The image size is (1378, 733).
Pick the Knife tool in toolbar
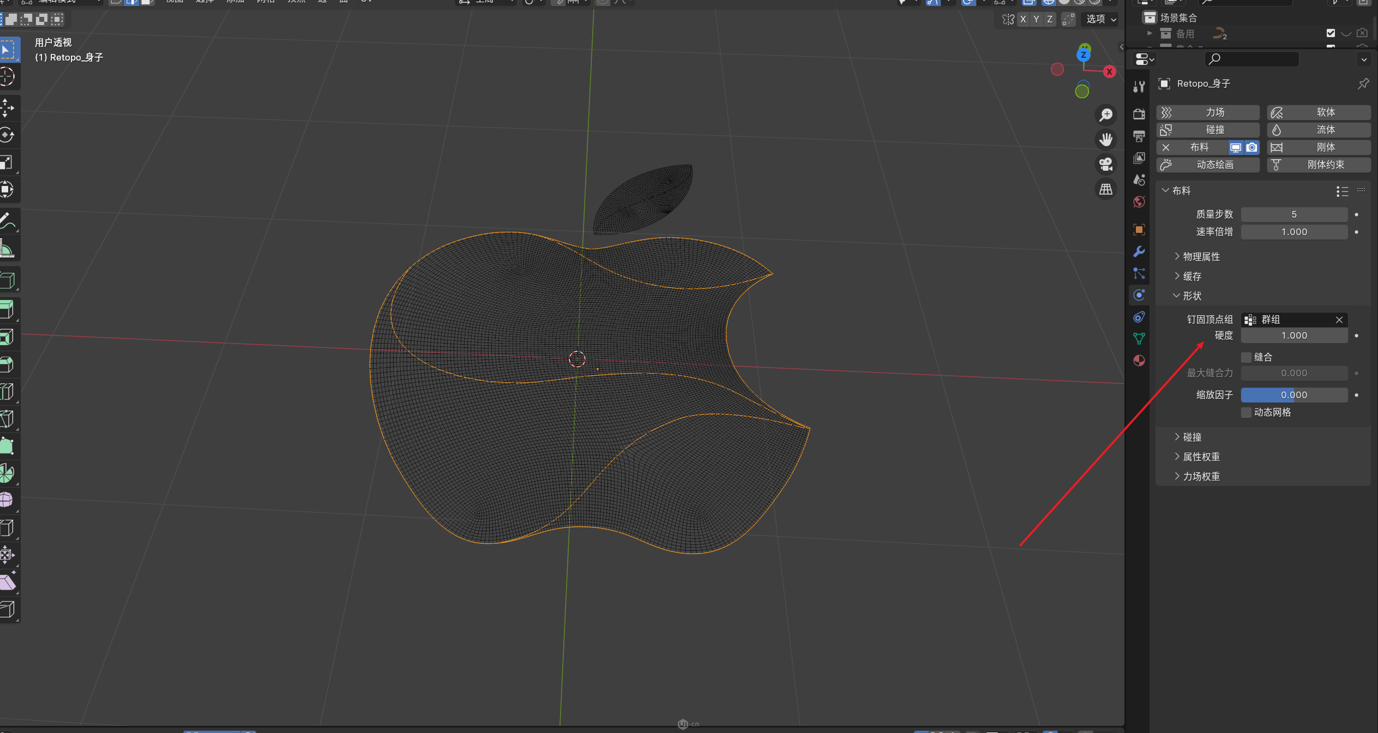coord(8,419)
